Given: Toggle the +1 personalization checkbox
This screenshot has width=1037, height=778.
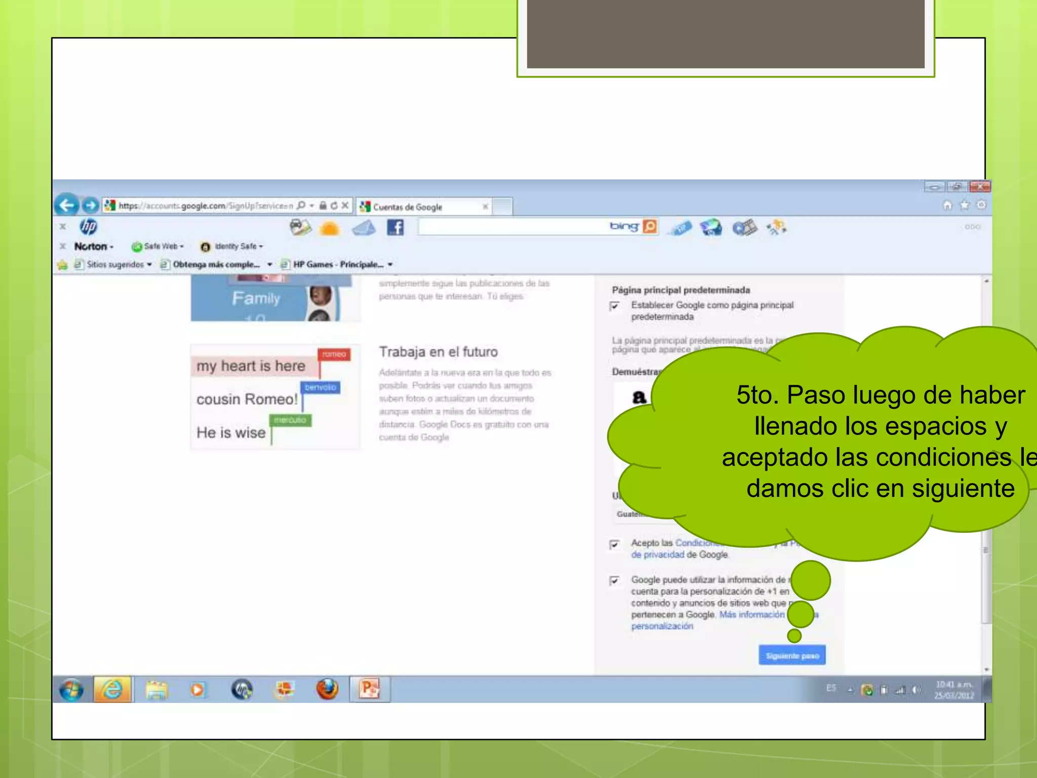Looking at the screenshot, I should click(615, 580).
